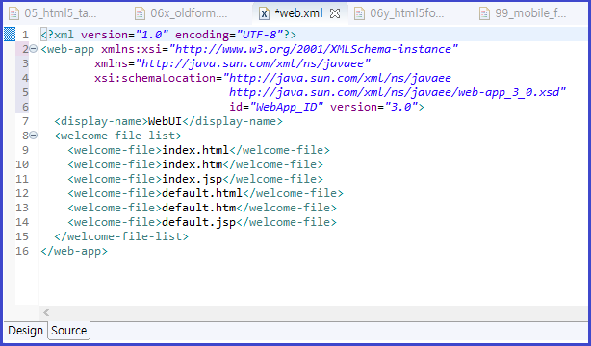This screenshot has width=591, height=346.
Task: Close the web.xml tab with X
Action: [x=335, y=13]
